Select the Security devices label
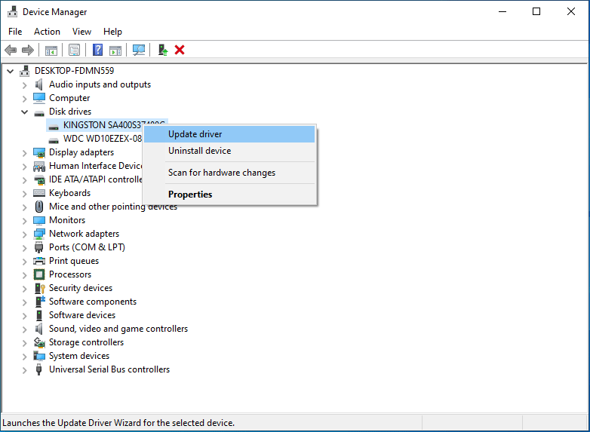This screenshot has width=590, height=432. (81, 288)
